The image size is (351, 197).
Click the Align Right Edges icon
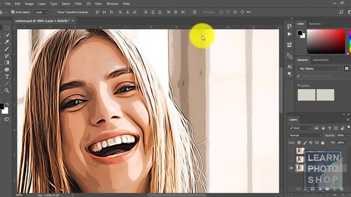134,12
